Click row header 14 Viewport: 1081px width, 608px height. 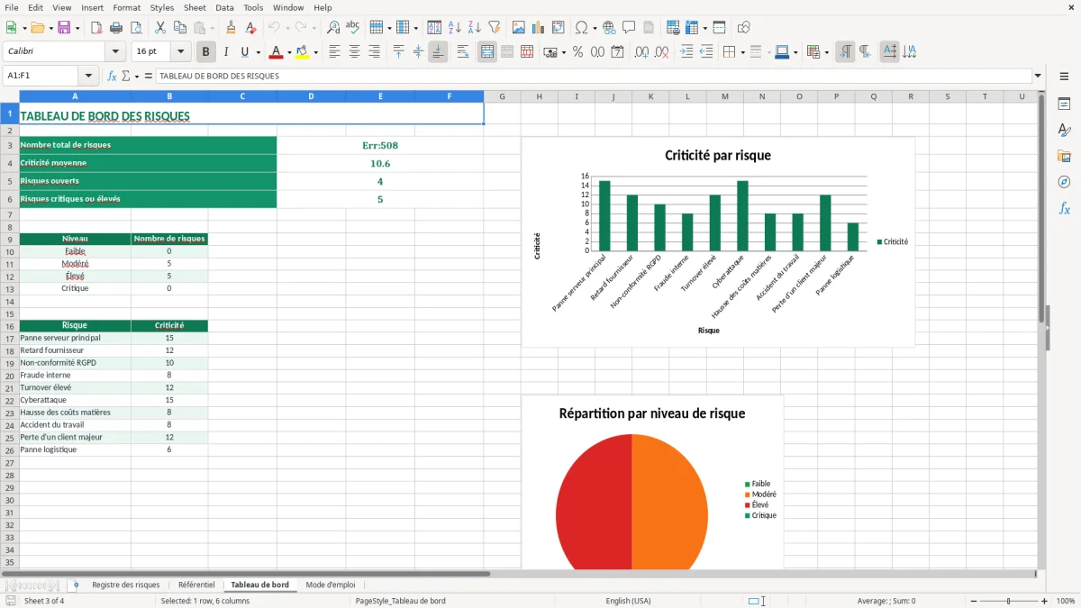pos(10,301)
